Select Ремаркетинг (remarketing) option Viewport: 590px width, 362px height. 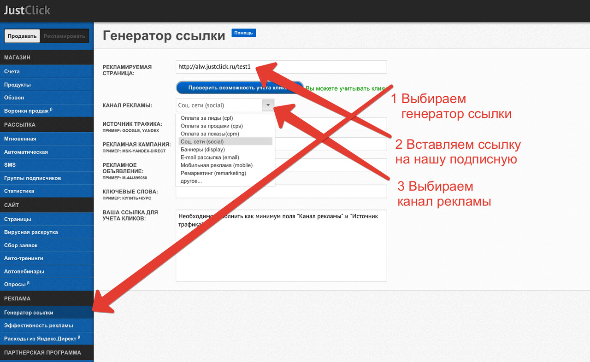click(213, 173)
